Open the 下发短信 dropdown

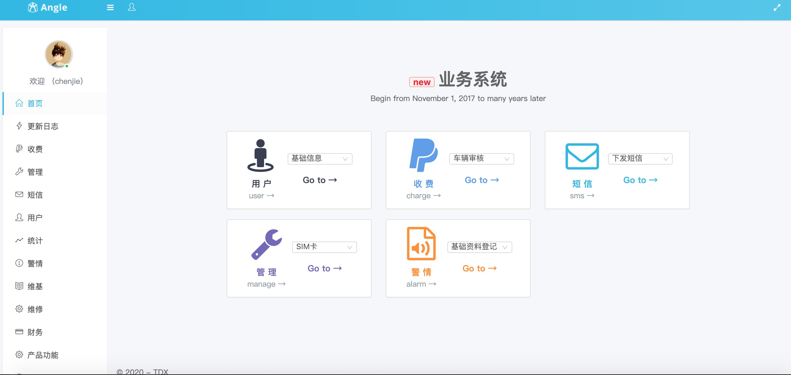click(640, 159)
